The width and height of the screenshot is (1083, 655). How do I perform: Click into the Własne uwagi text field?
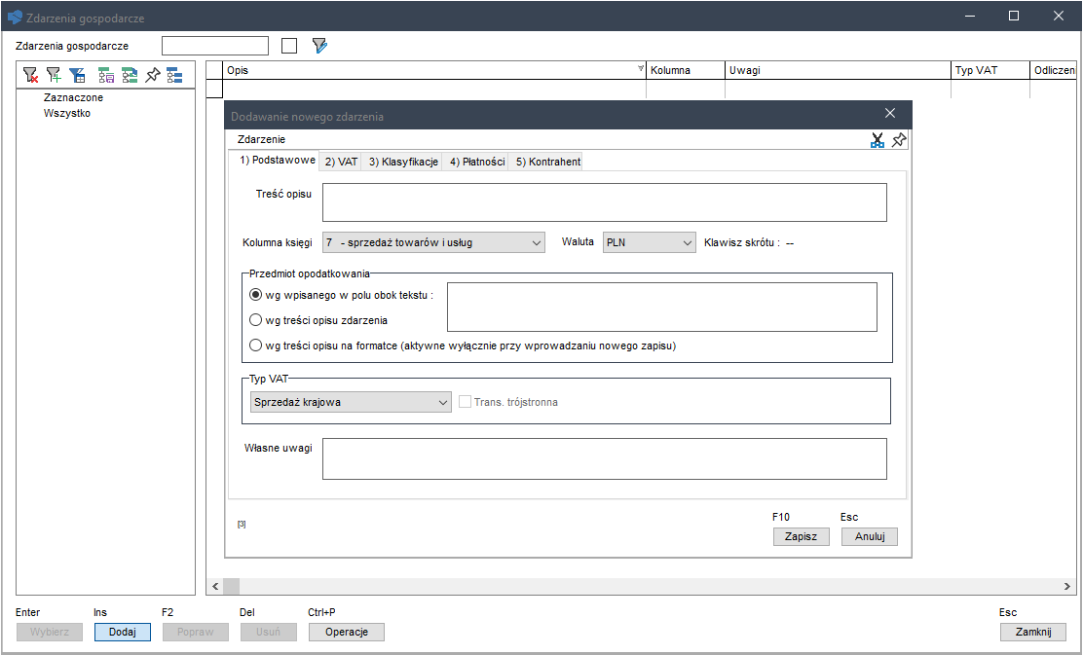605,459
